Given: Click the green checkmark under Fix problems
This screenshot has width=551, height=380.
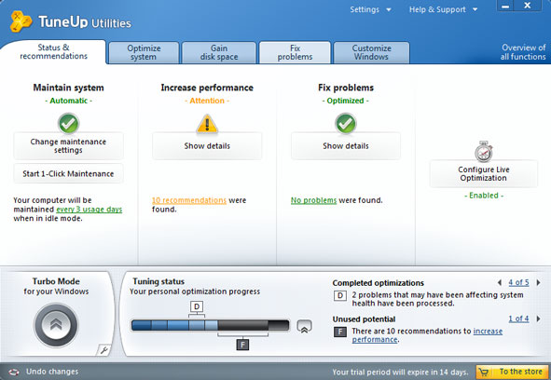Looking at the screenshot, I should tap(346, 123).
